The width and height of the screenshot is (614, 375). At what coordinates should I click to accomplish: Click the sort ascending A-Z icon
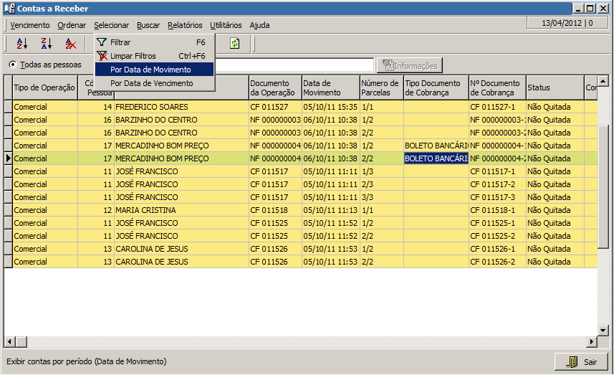coord(22,44)
